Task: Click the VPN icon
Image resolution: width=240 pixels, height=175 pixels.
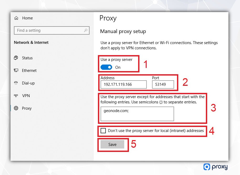Action: point(16,96)
